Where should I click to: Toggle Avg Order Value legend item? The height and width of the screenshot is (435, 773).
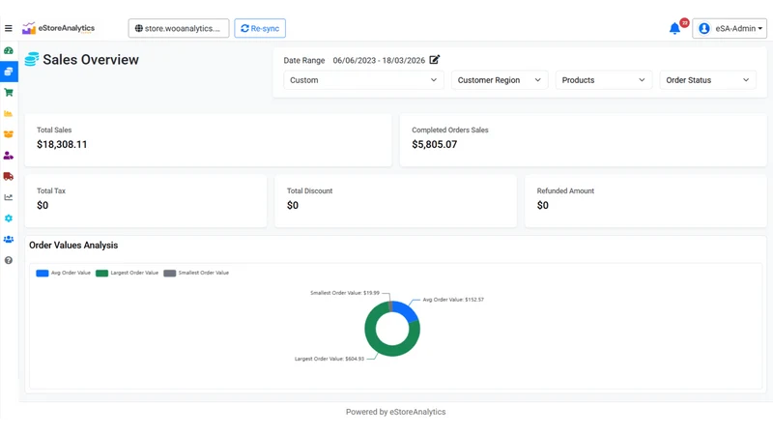63,273
